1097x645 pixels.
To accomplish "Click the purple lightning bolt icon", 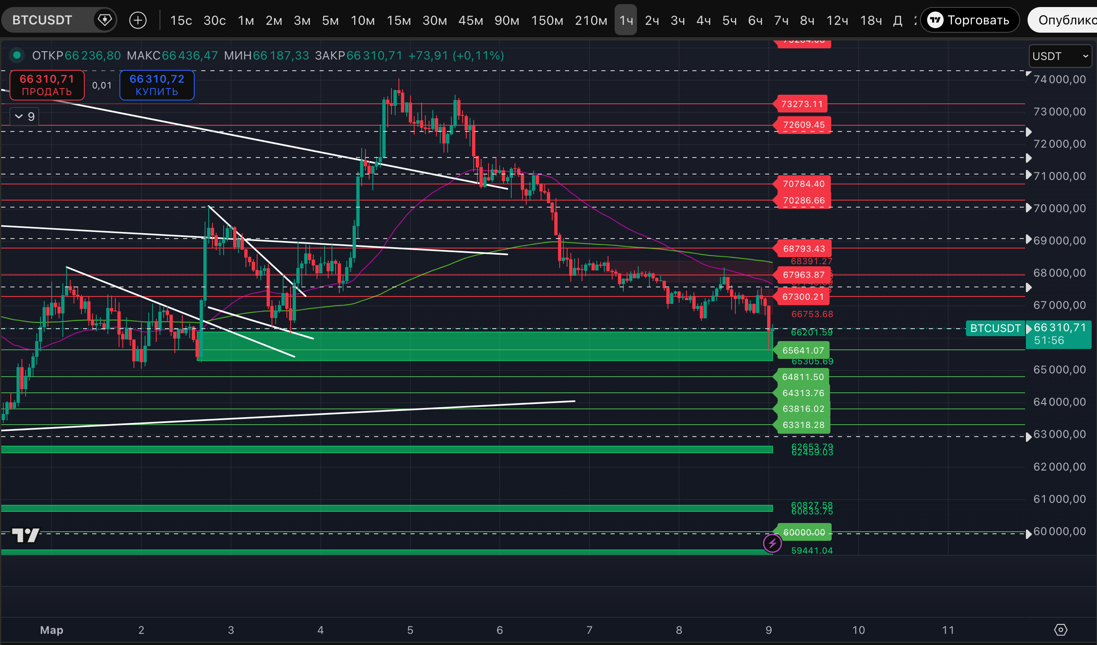I will (772, 543).
